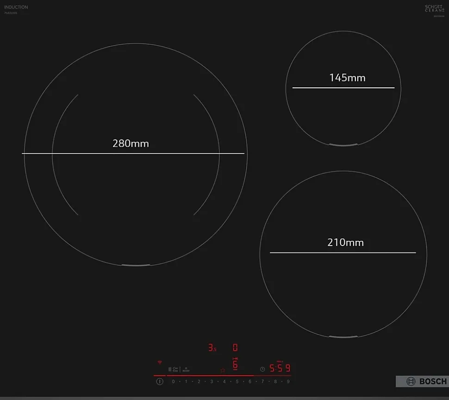The width and height of the screenshot is (449, 400).
Task: Click the 280mm cooking zone label
Action: (x=131, y=143)
